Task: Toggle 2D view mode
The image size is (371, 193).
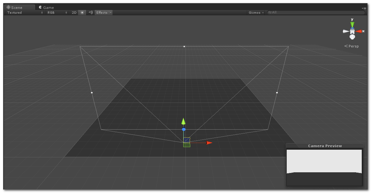Action: click(74, 12)
